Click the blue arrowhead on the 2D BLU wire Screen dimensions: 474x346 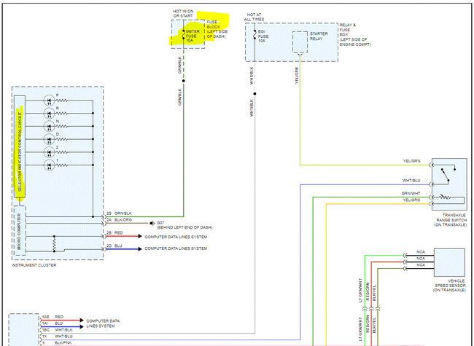pyautogui.click(x=140, y=249)
